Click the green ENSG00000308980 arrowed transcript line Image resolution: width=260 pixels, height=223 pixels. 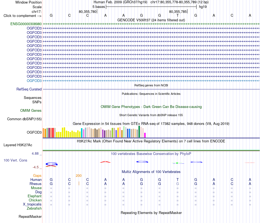151,24
